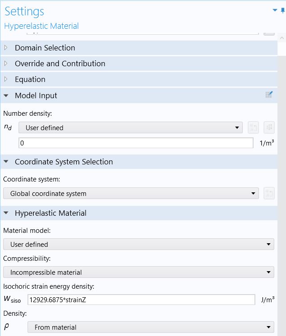Open the Density 'From material' dropdown
This screenshot has width=286, height=336.
[x=150, y=327]
